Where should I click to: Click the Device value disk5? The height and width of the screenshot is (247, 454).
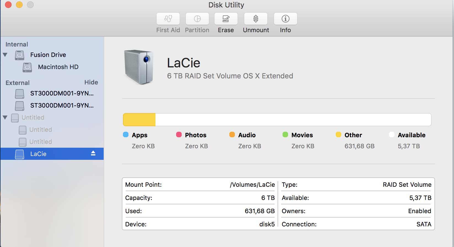[267, 224]
